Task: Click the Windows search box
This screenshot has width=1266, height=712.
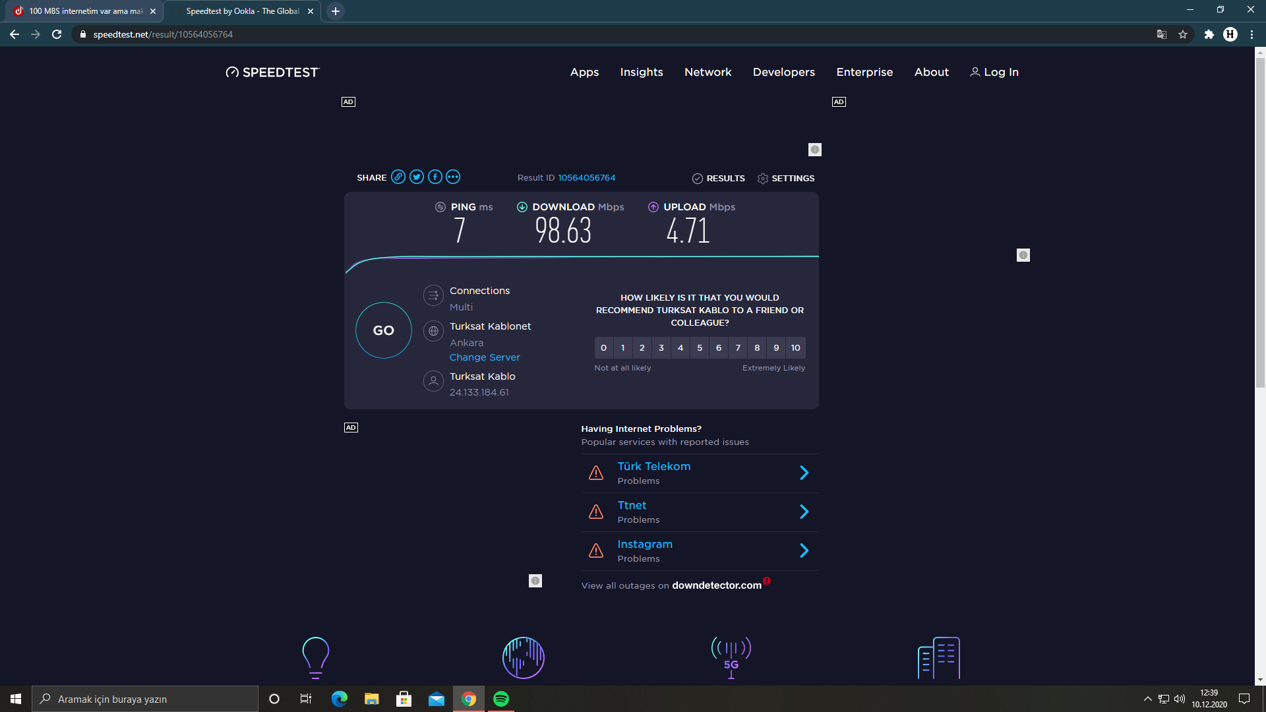Action: (x=145, y=699)
